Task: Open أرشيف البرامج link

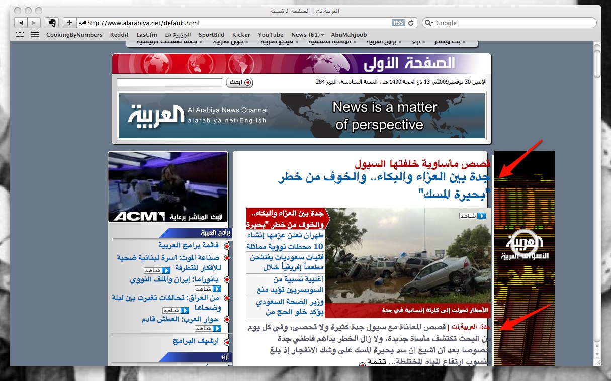Action: pos(196,341)
